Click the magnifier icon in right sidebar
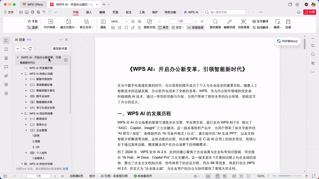Screen dimensions: 319x179 tap(313, 54)
